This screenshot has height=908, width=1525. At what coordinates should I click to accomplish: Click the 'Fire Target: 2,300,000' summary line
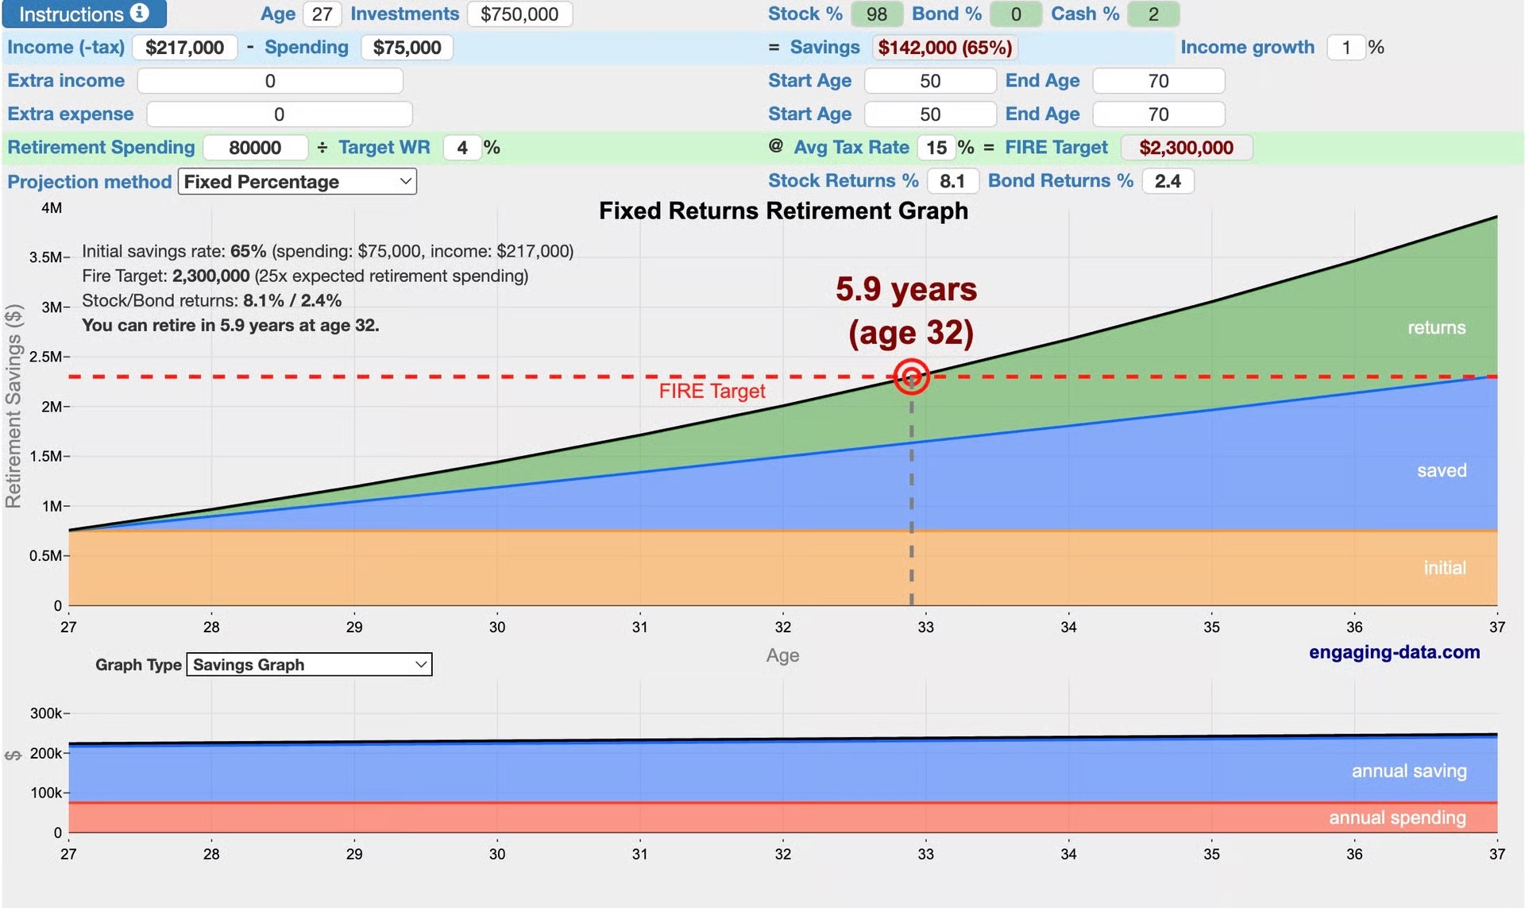pos(305,276)
